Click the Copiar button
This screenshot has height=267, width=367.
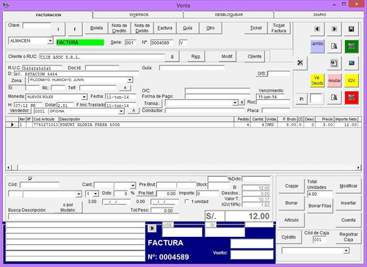pyautogui.click(x=291, y=186)
